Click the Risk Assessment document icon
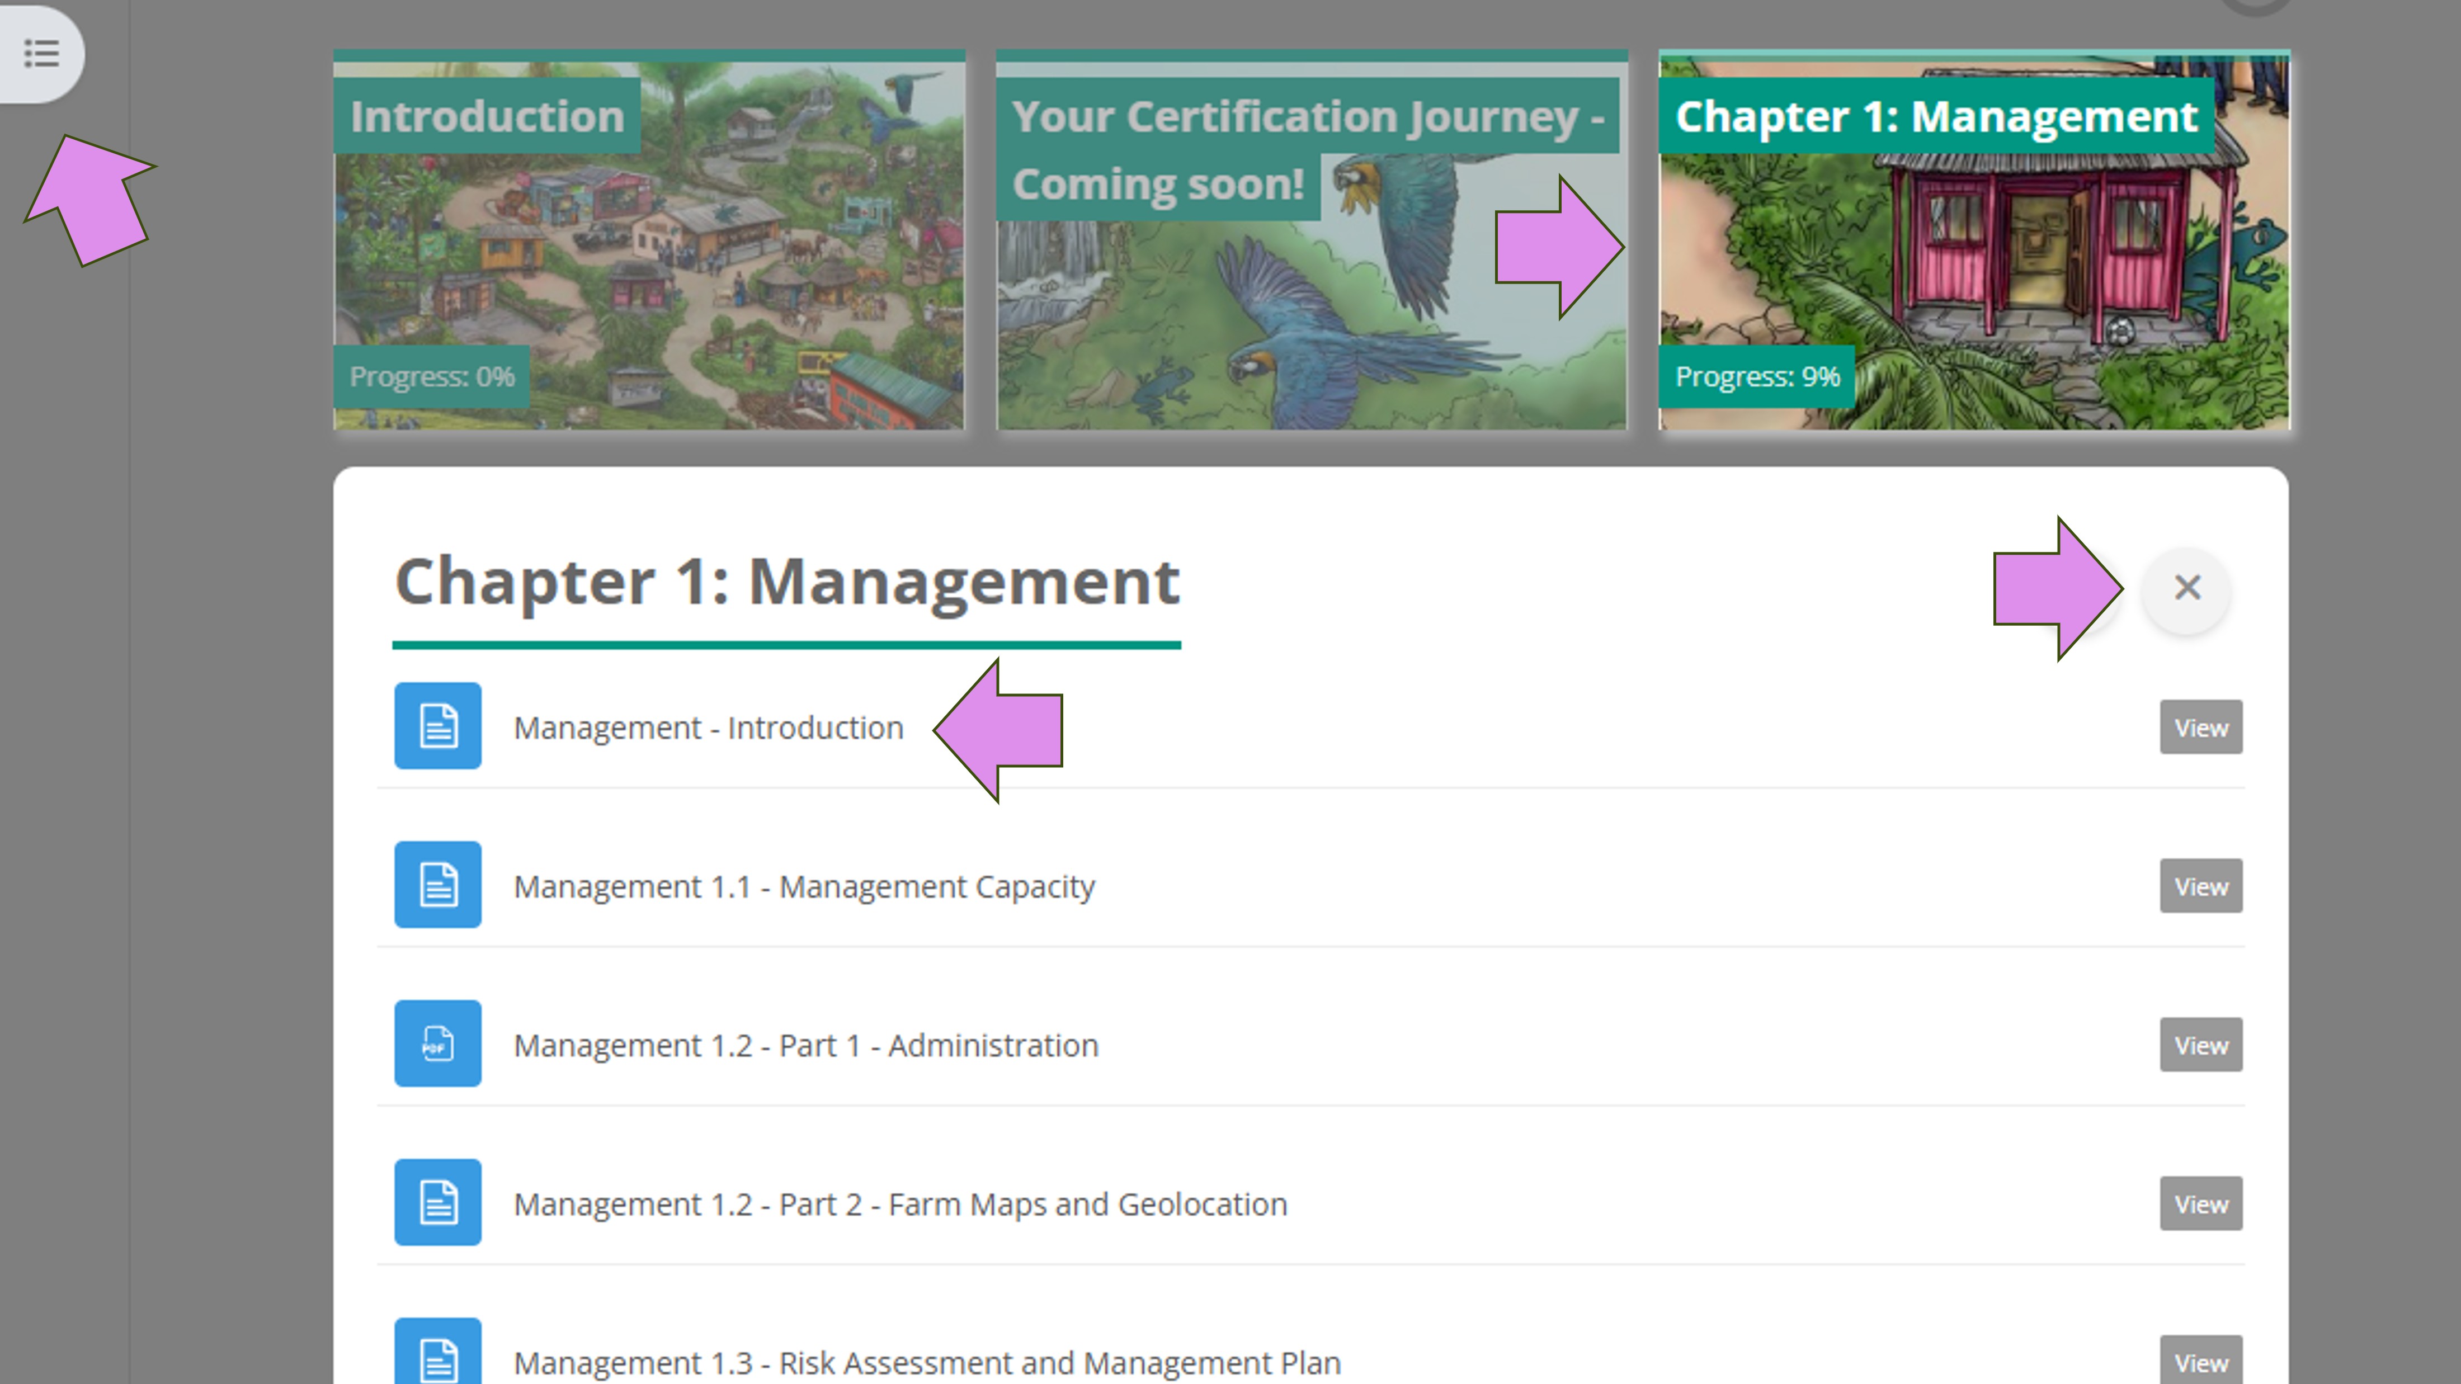 (437, 1356)
